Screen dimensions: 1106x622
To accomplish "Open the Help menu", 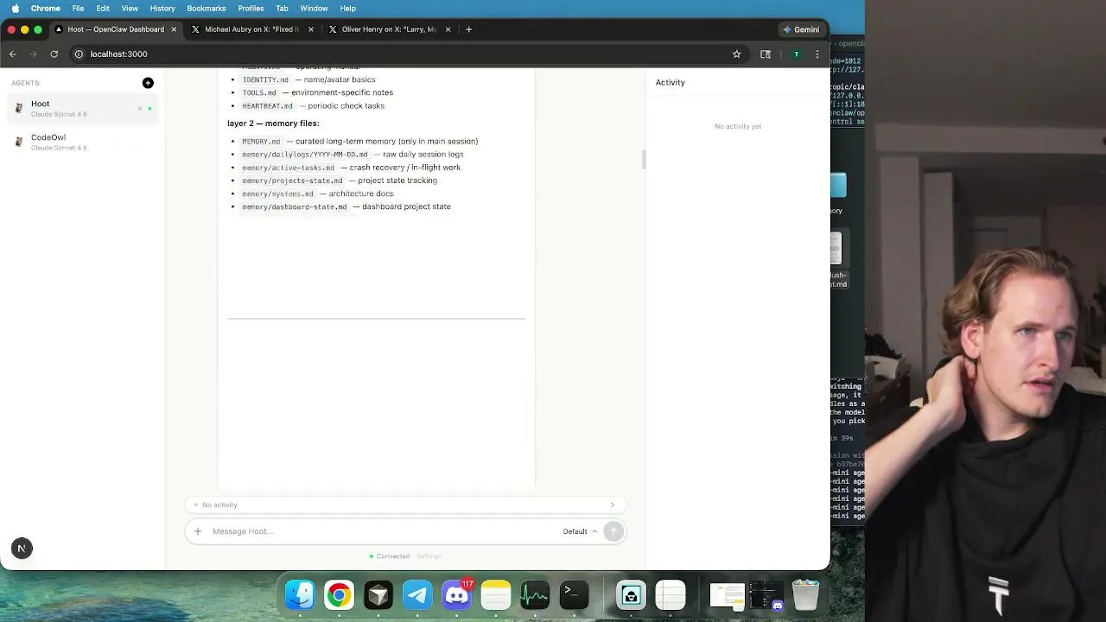I will pyautogui.click(x=347, y=9).
